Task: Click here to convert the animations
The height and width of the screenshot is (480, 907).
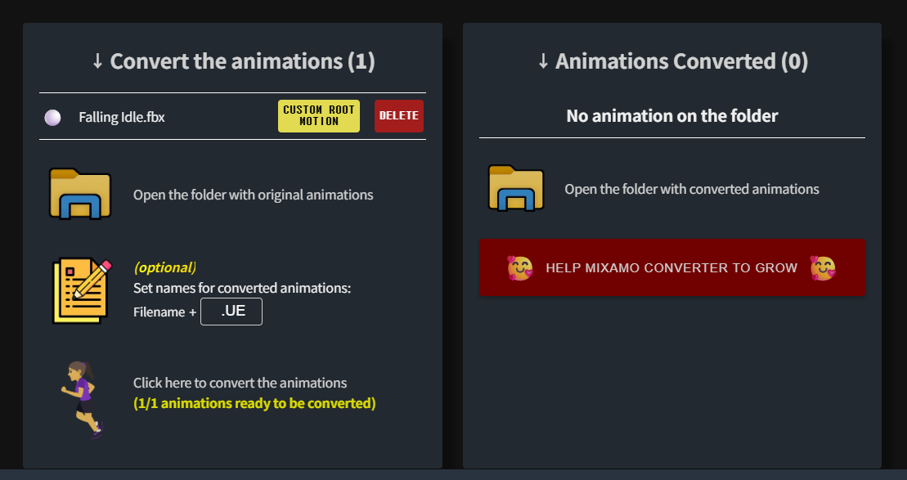Action: tap(240, 383)
